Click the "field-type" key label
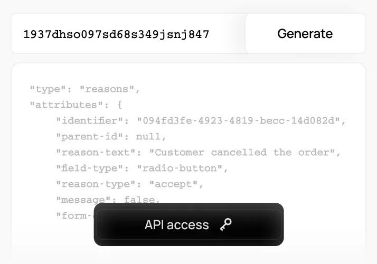Screen dimensions: 377x264 point(90,168)
